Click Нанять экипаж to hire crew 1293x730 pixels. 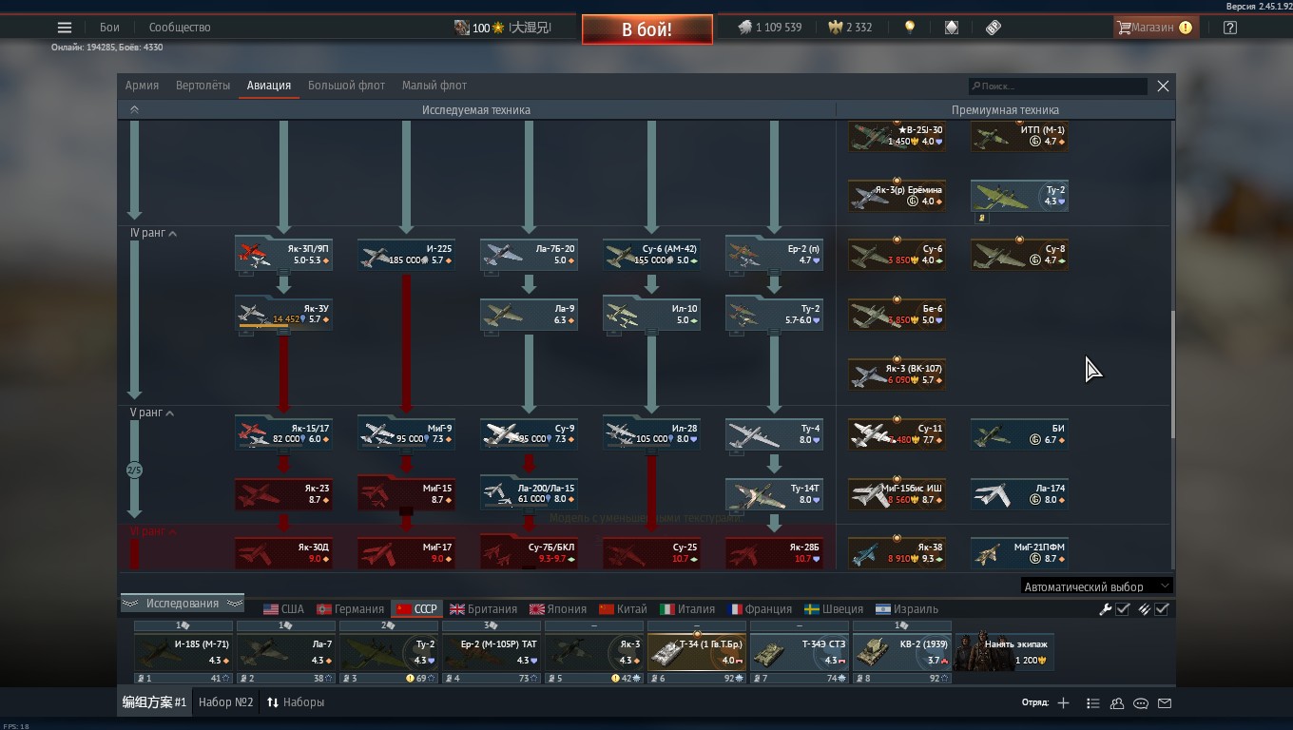click(1005, 652)
